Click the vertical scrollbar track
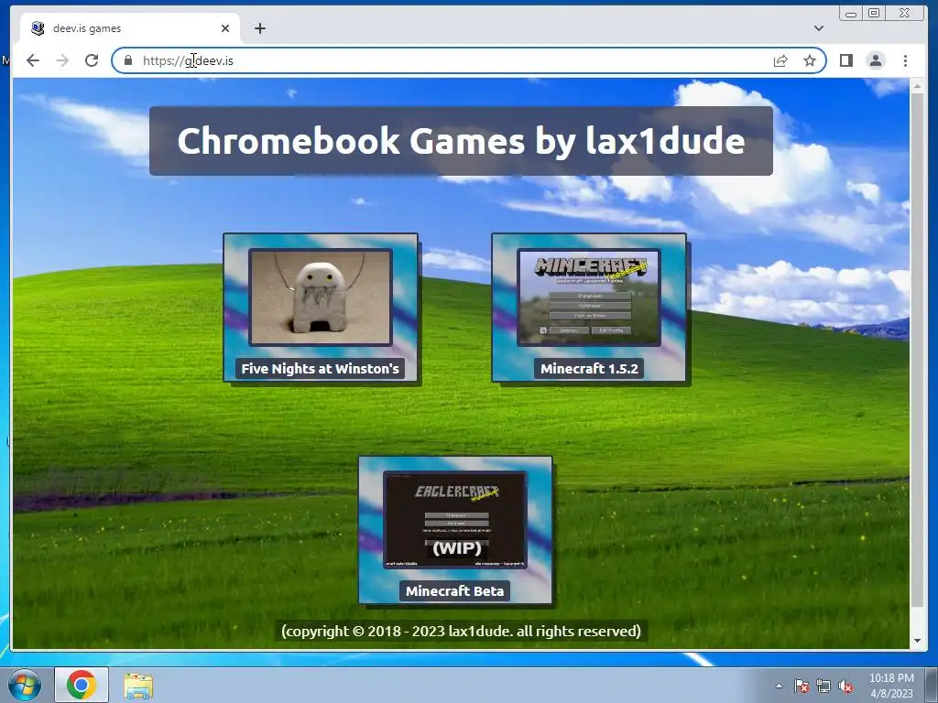The width and height of the screenshot is (938, 703). click(917, 363)
